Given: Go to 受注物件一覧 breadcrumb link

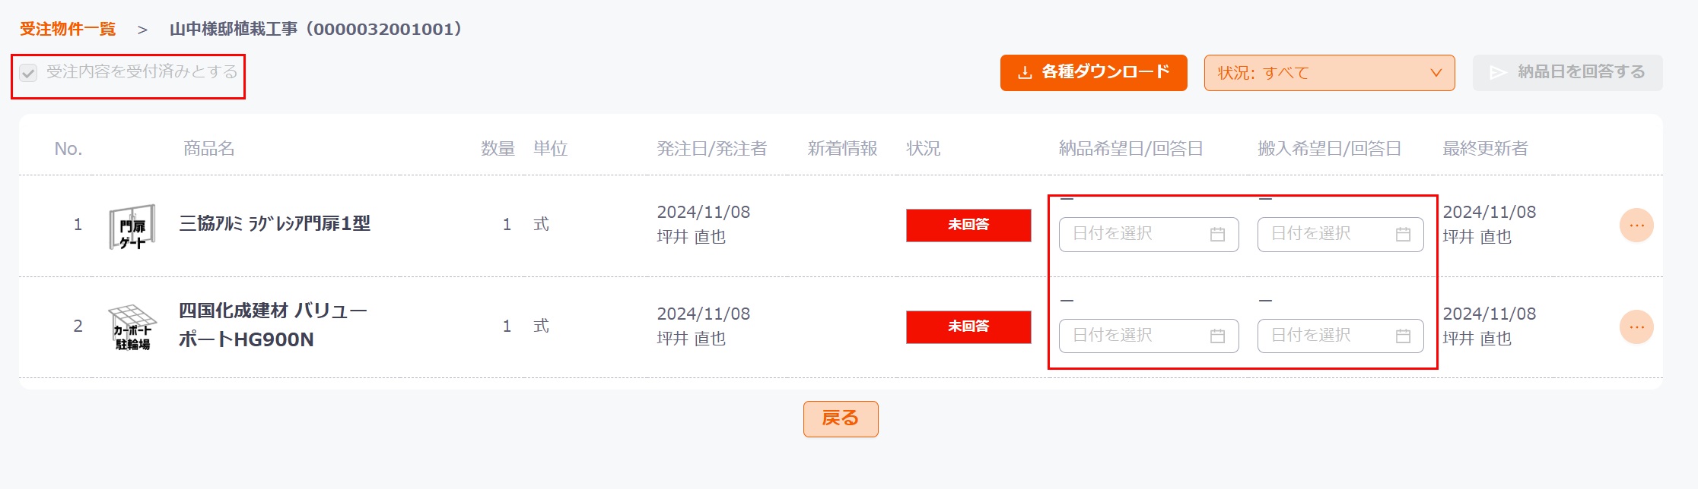Looking at the screenshot, I should (x=68, y=30).
